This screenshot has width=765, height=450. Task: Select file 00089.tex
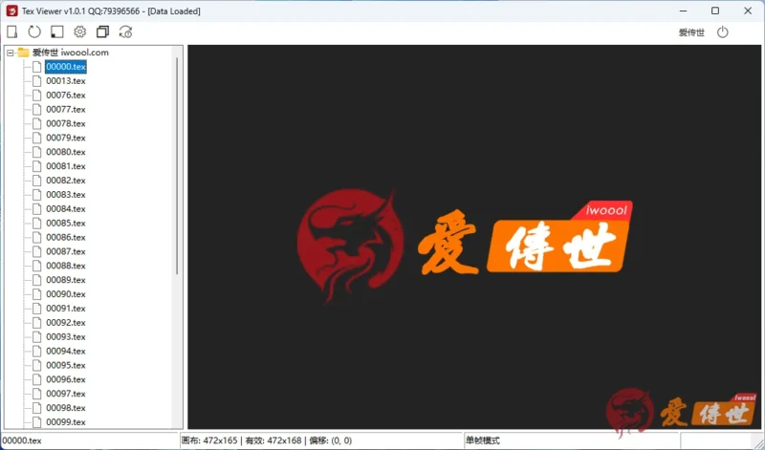[66, 280]
